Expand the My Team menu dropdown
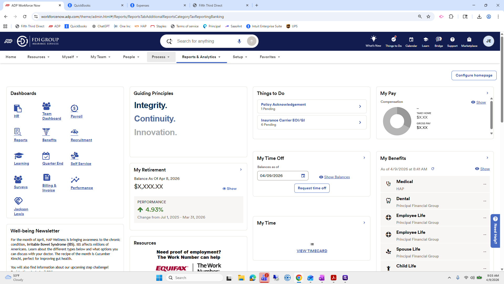The width and height of the screenshot is (504, 284). click(101, 57)
